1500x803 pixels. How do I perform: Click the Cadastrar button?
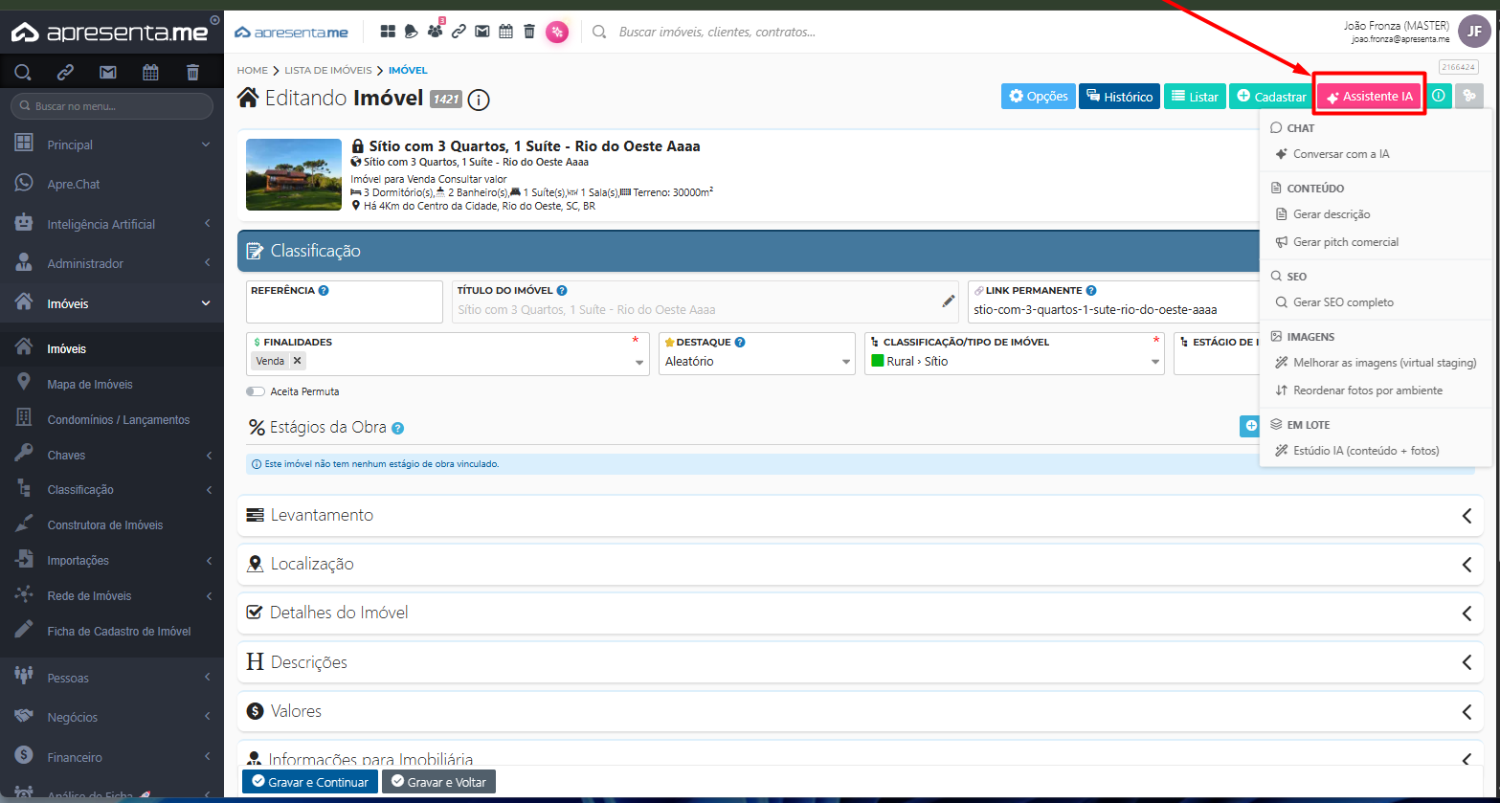pos(1271,96)
